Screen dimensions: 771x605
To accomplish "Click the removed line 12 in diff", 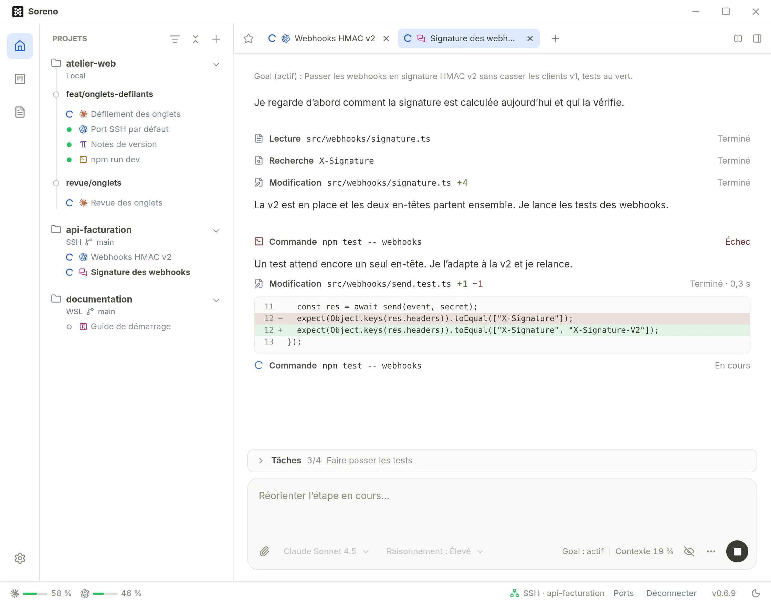I will click(x=502, y=318).
